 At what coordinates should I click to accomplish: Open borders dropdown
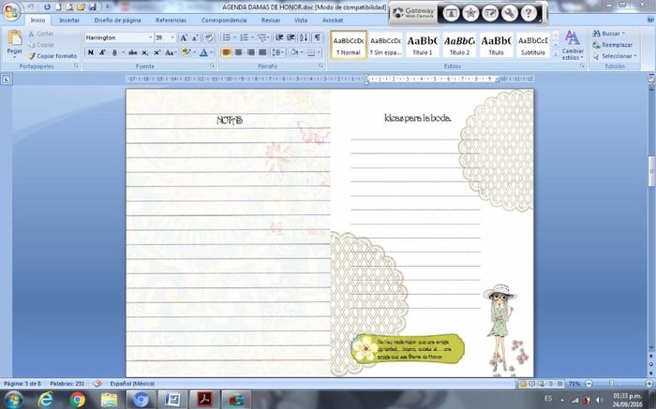pyautogui.click(x=319, y=52)
